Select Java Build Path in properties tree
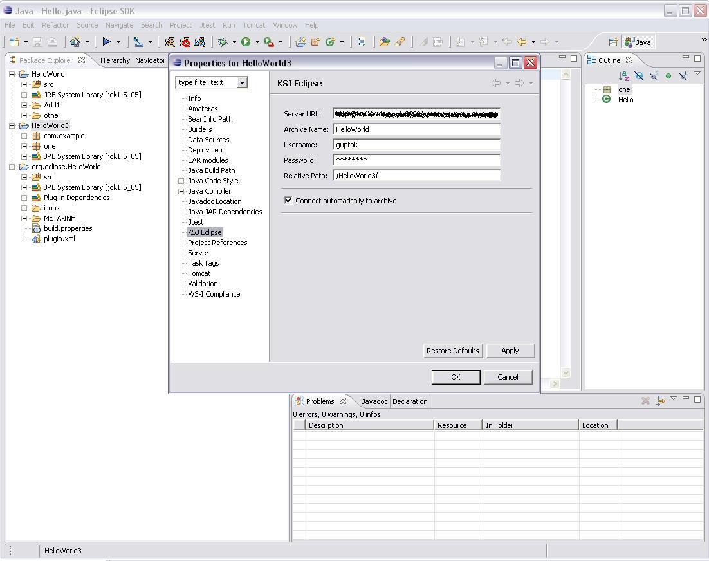Screen dimensions: 709x561 click(211, 170)
